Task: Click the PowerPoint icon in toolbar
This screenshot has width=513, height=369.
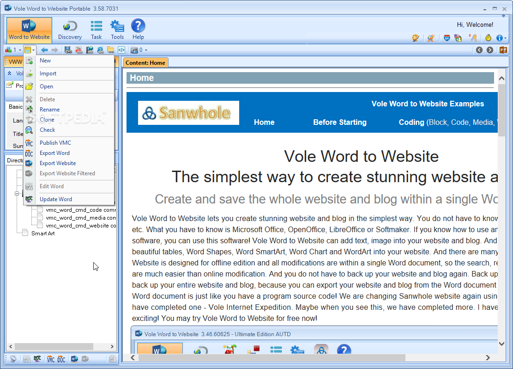Action: pyautogui.click(x=503, y=50)
